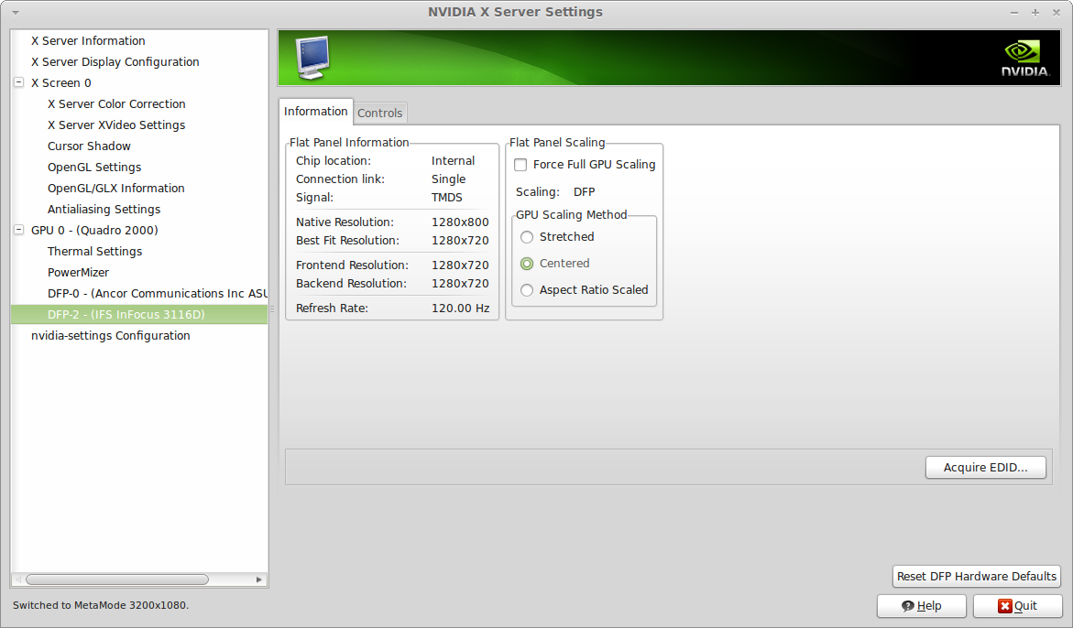The width and height of the screenshot is (1073, 628).
Task: Minimize the NVIDIA X Server Settings window
Action: click(1014, 13)
